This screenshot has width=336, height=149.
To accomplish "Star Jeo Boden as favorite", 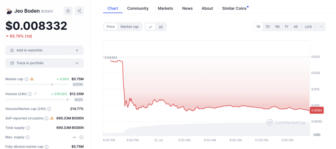I will 68,11.
